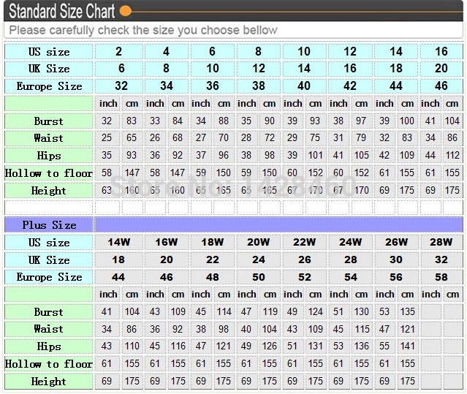Screen dimensions: 467x394
Task: Select Europe size '32' in standard chart
Action: click(121, 86)
